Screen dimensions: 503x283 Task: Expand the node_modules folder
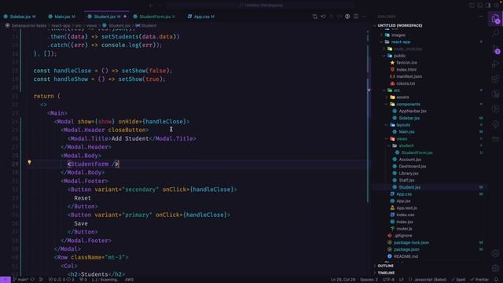[407, 49]
